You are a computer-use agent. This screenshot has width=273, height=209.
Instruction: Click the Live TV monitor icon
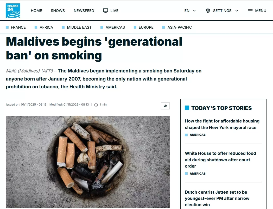click(105, 11)
